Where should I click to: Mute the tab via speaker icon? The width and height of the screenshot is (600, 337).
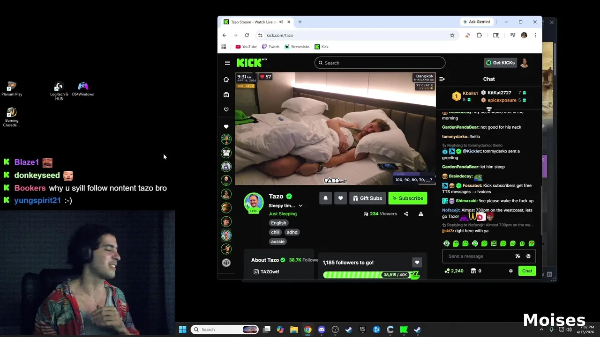point(281,22)
